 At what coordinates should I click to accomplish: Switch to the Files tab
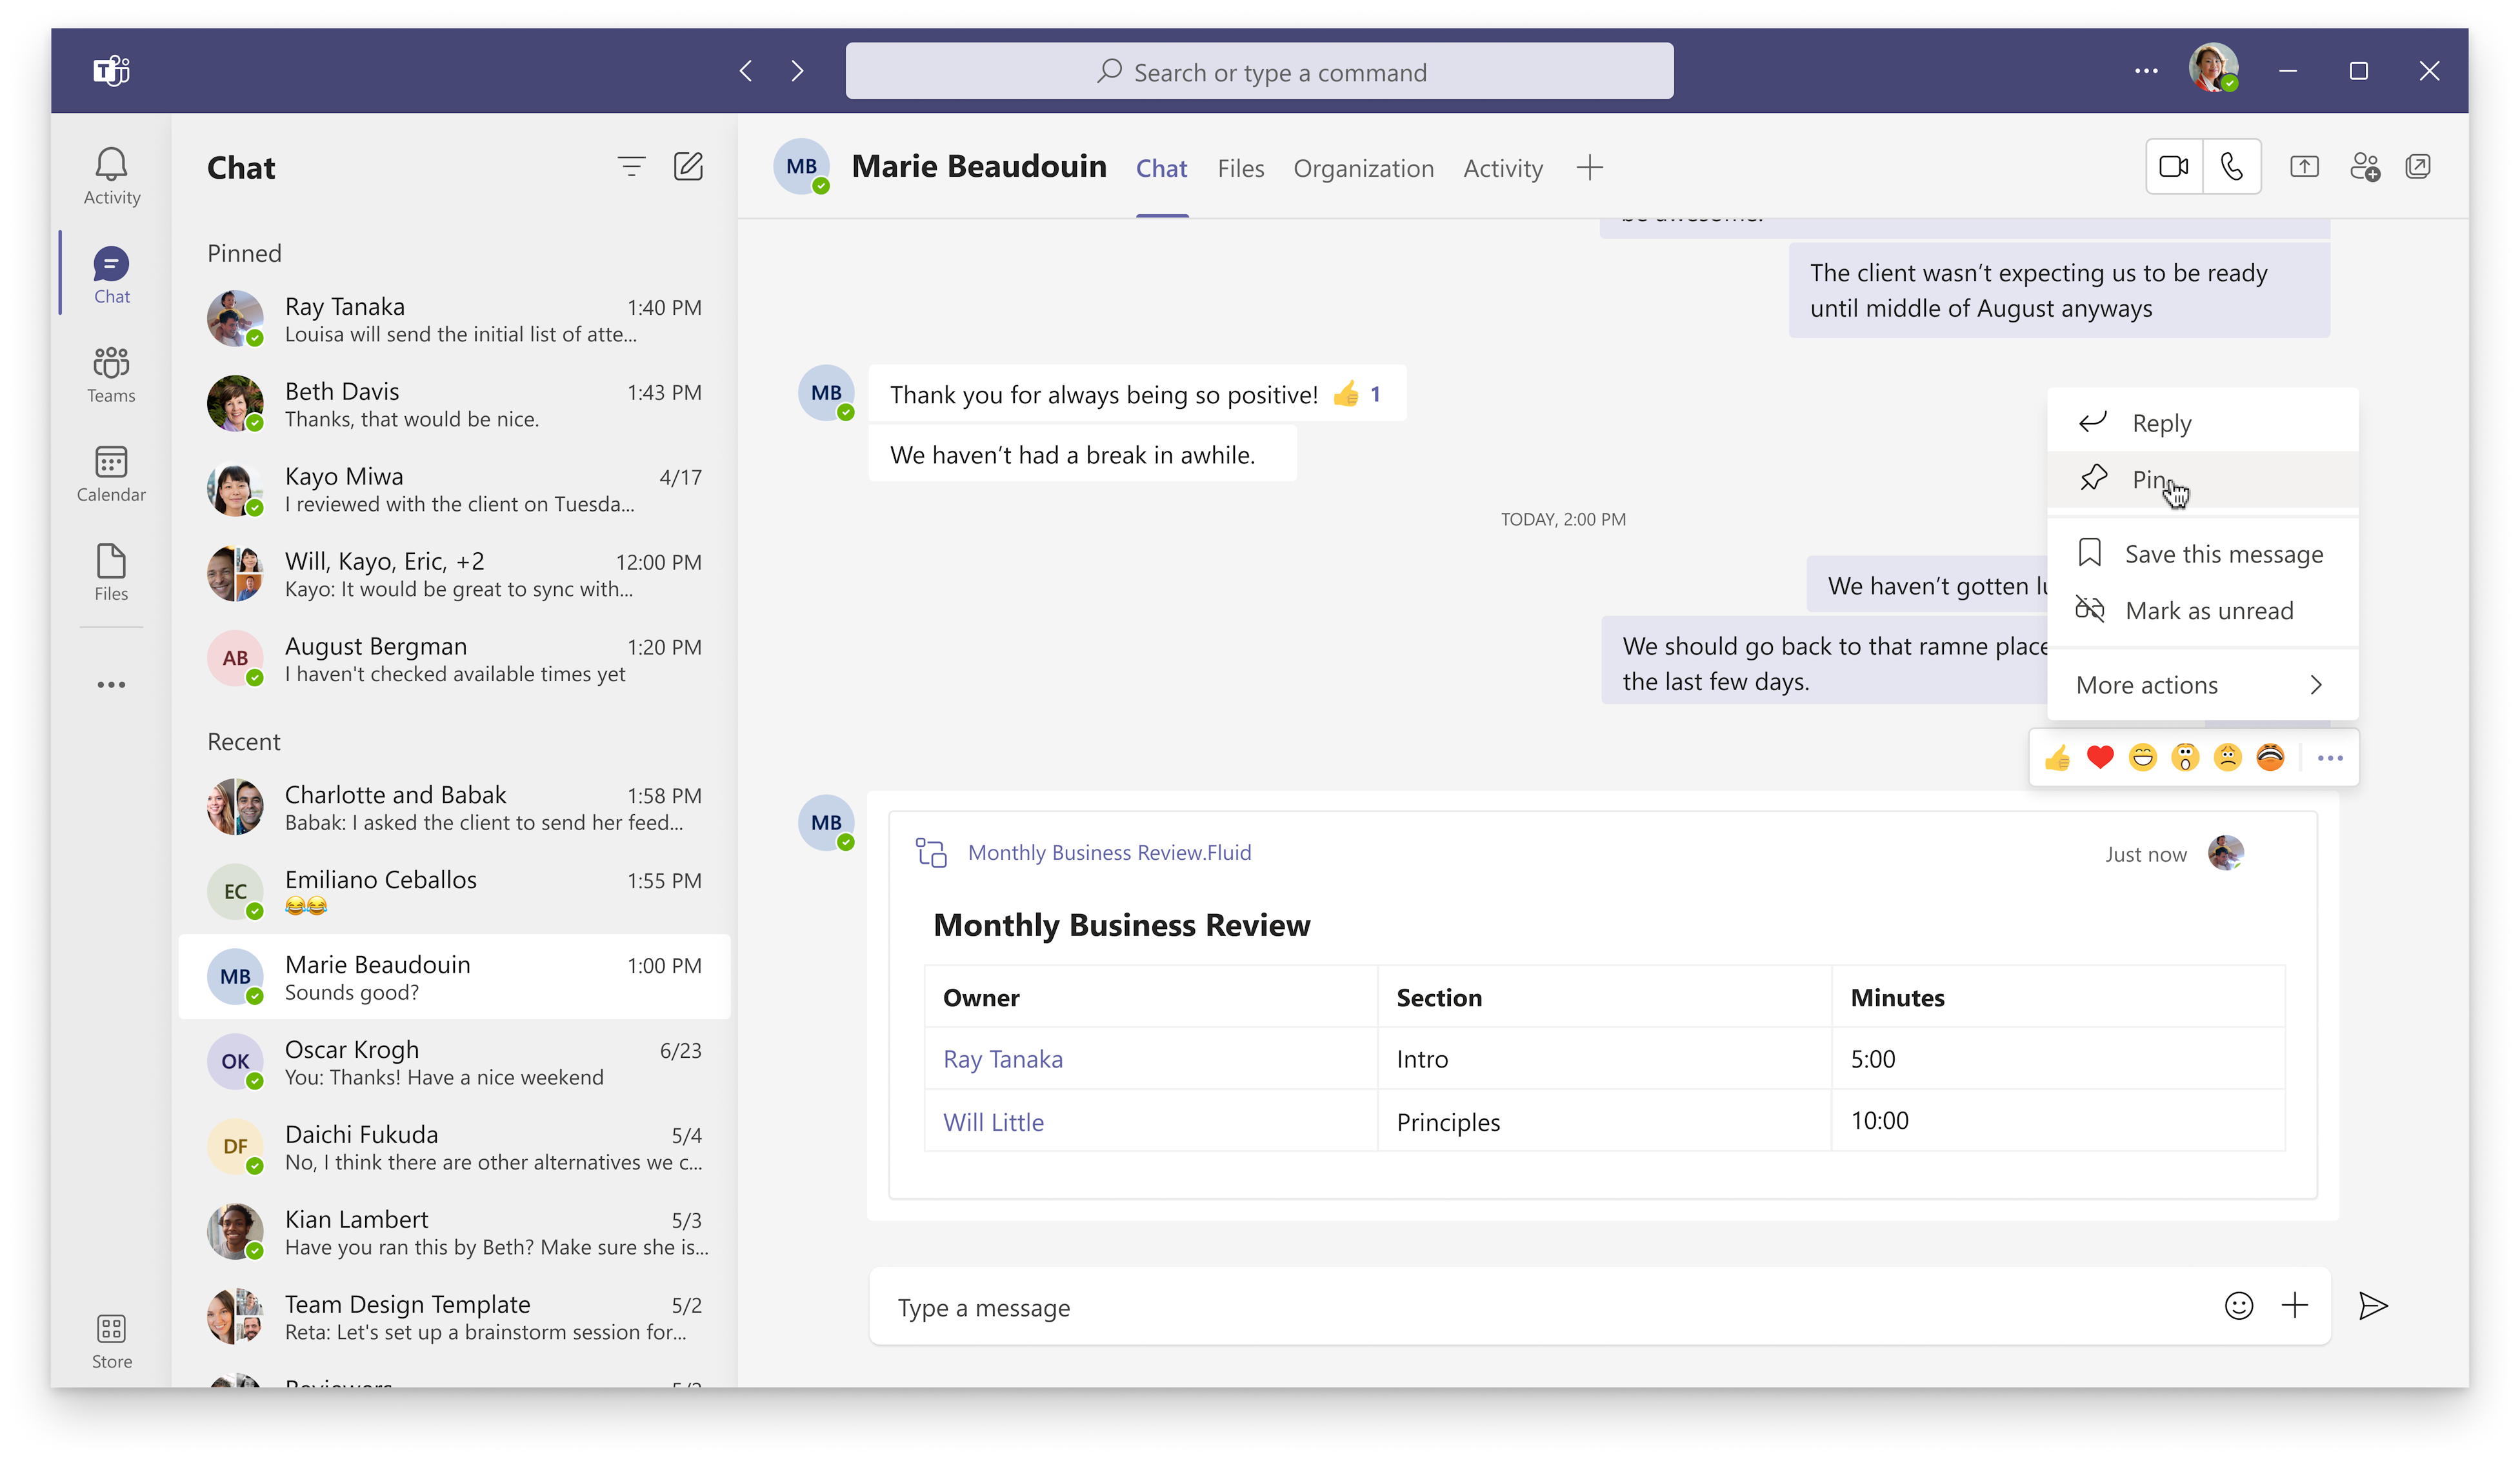click(x=1240, y=168)
